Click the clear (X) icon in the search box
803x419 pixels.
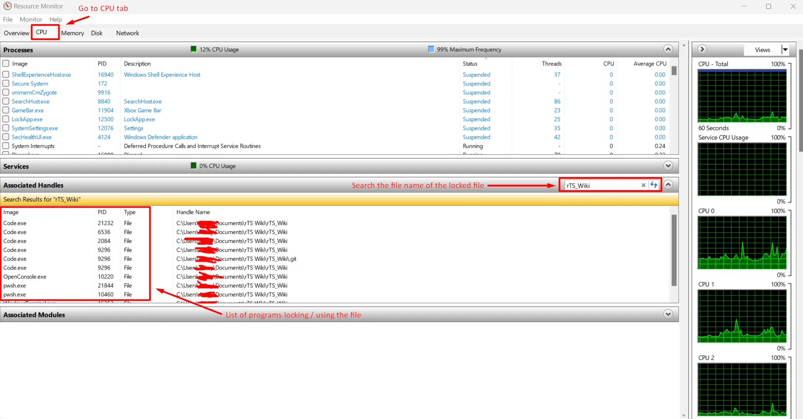(x=644, y=185)
